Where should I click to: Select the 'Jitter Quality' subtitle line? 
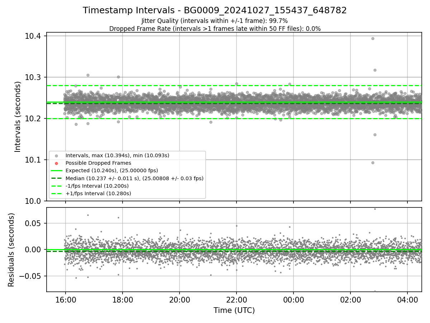click(215, 21)
